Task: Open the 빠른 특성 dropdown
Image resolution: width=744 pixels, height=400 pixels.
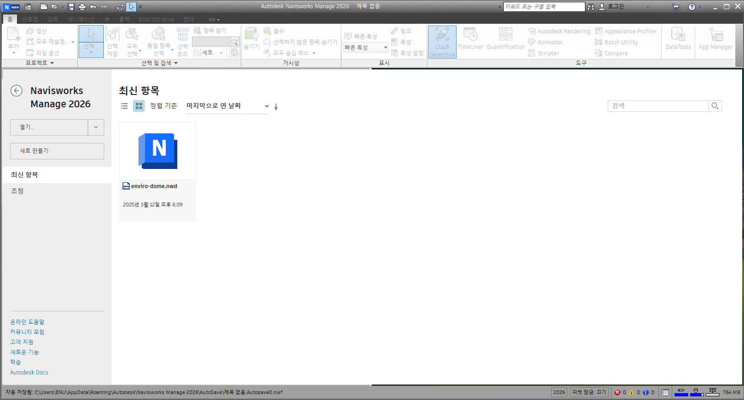Action: pyautogui.click(x=366, y=47)
